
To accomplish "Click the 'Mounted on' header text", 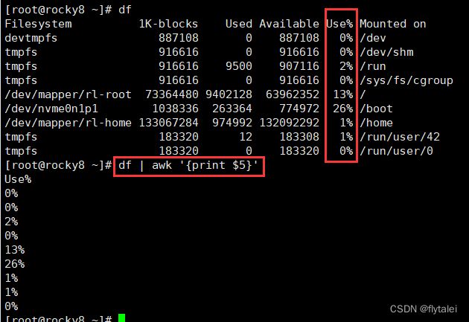I will click(393, 24).
